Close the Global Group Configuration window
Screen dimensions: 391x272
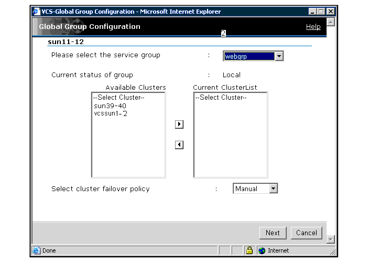coord(329,12)
